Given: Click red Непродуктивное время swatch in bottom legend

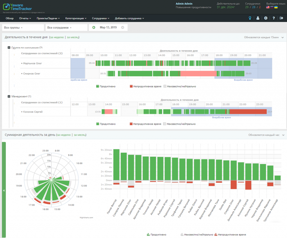Looking at the screenshot, I should tap(216, 234).
